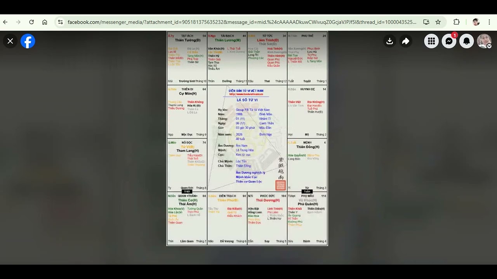Click "Group FB Tử Vi Việt Nam" name
The width and height of the screenshot is (497, 279).
tap(253, 110)
